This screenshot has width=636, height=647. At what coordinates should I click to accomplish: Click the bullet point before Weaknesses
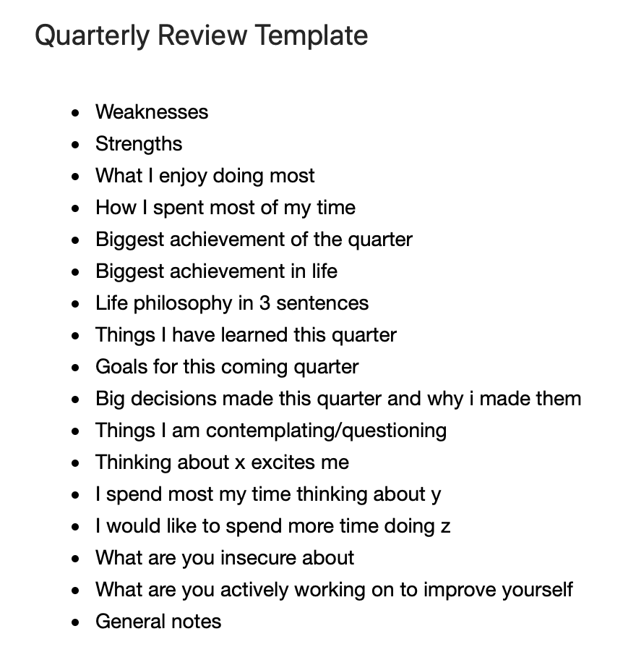point(75,113)
